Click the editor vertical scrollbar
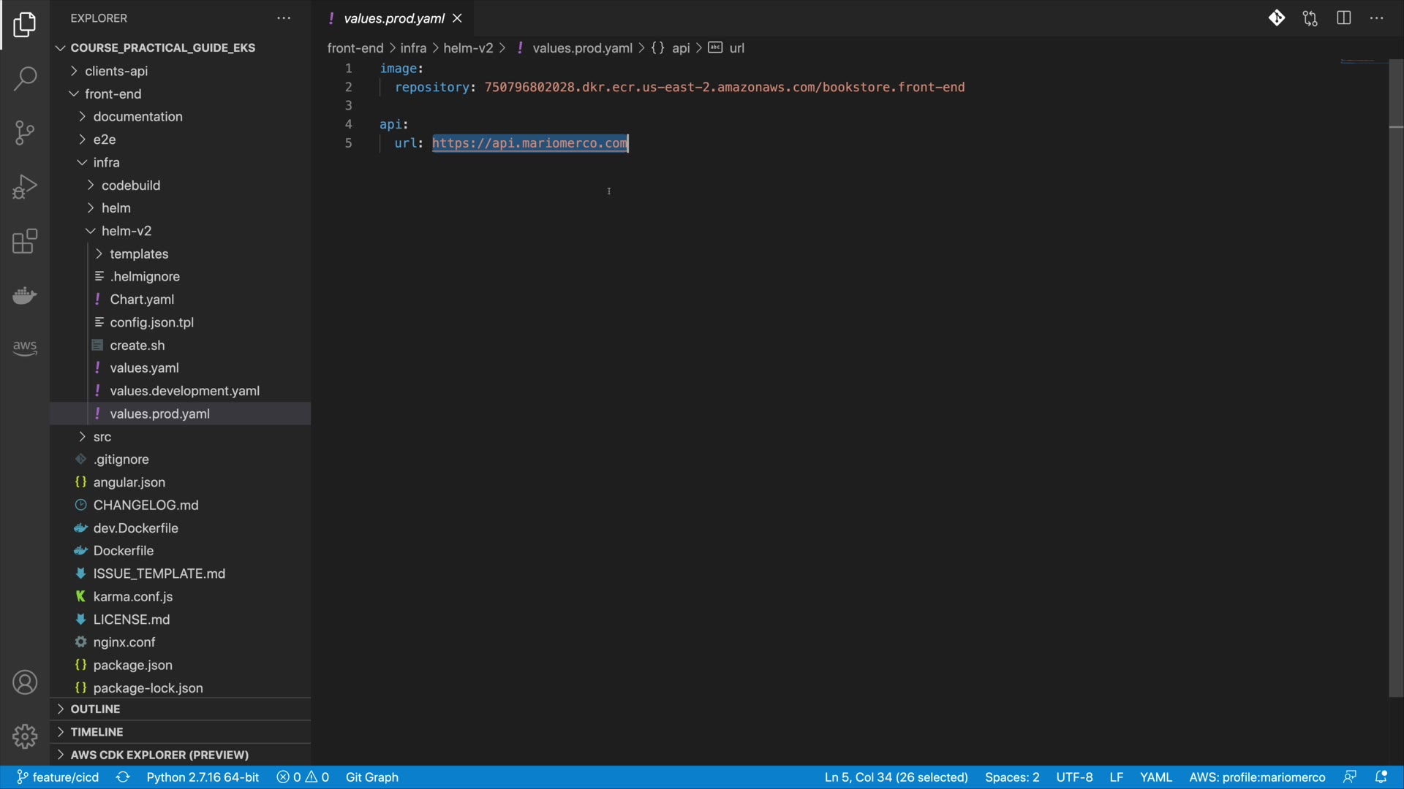Image resolution: width=1404 pixels, height=789 pixels. pos(1395,365)
